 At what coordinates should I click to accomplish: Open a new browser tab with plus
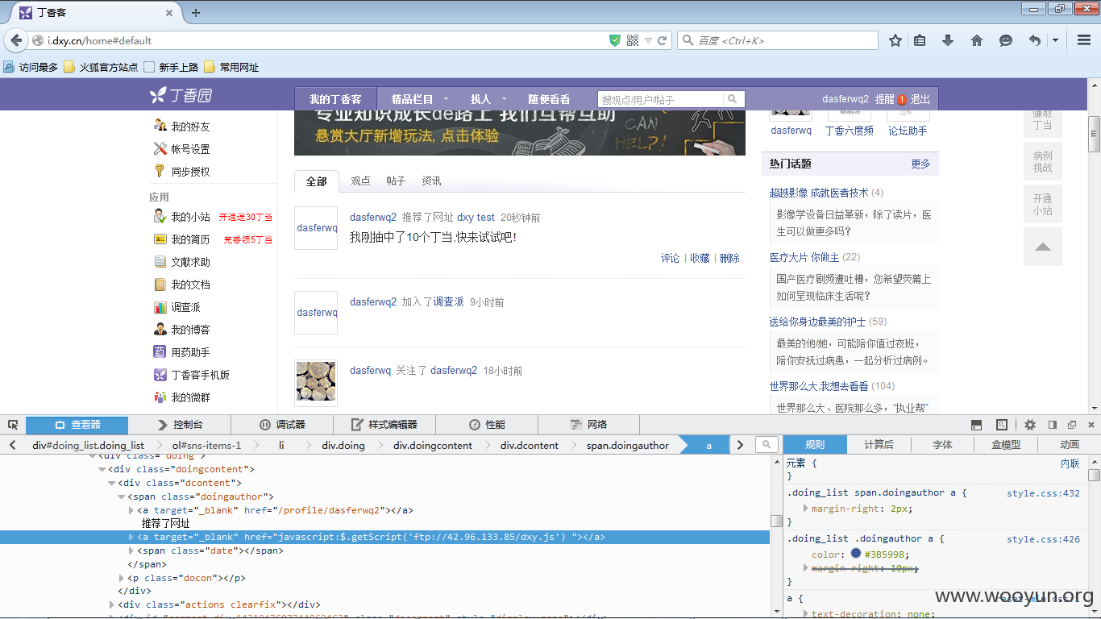[196, 13]
